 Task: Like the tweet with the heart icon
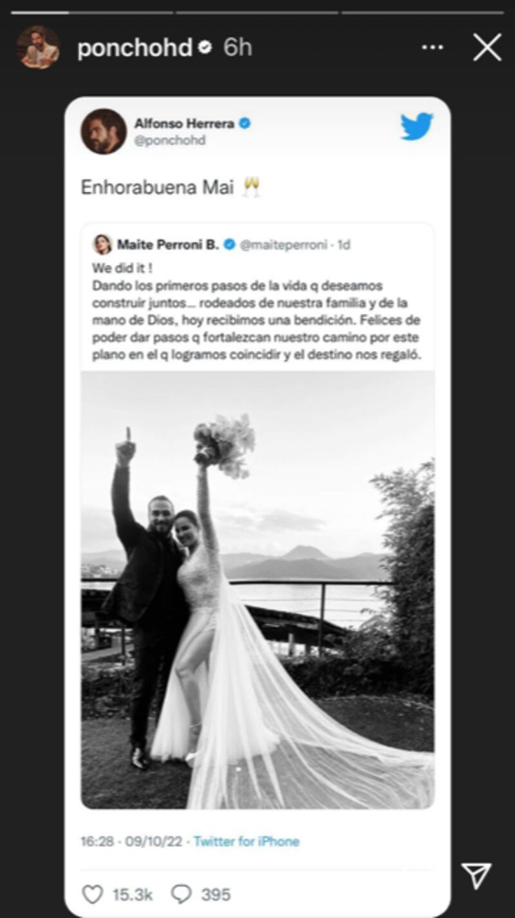tap(93, 894)
